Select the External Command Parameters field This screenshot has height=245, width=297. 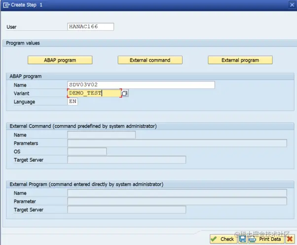pos(177,143)
